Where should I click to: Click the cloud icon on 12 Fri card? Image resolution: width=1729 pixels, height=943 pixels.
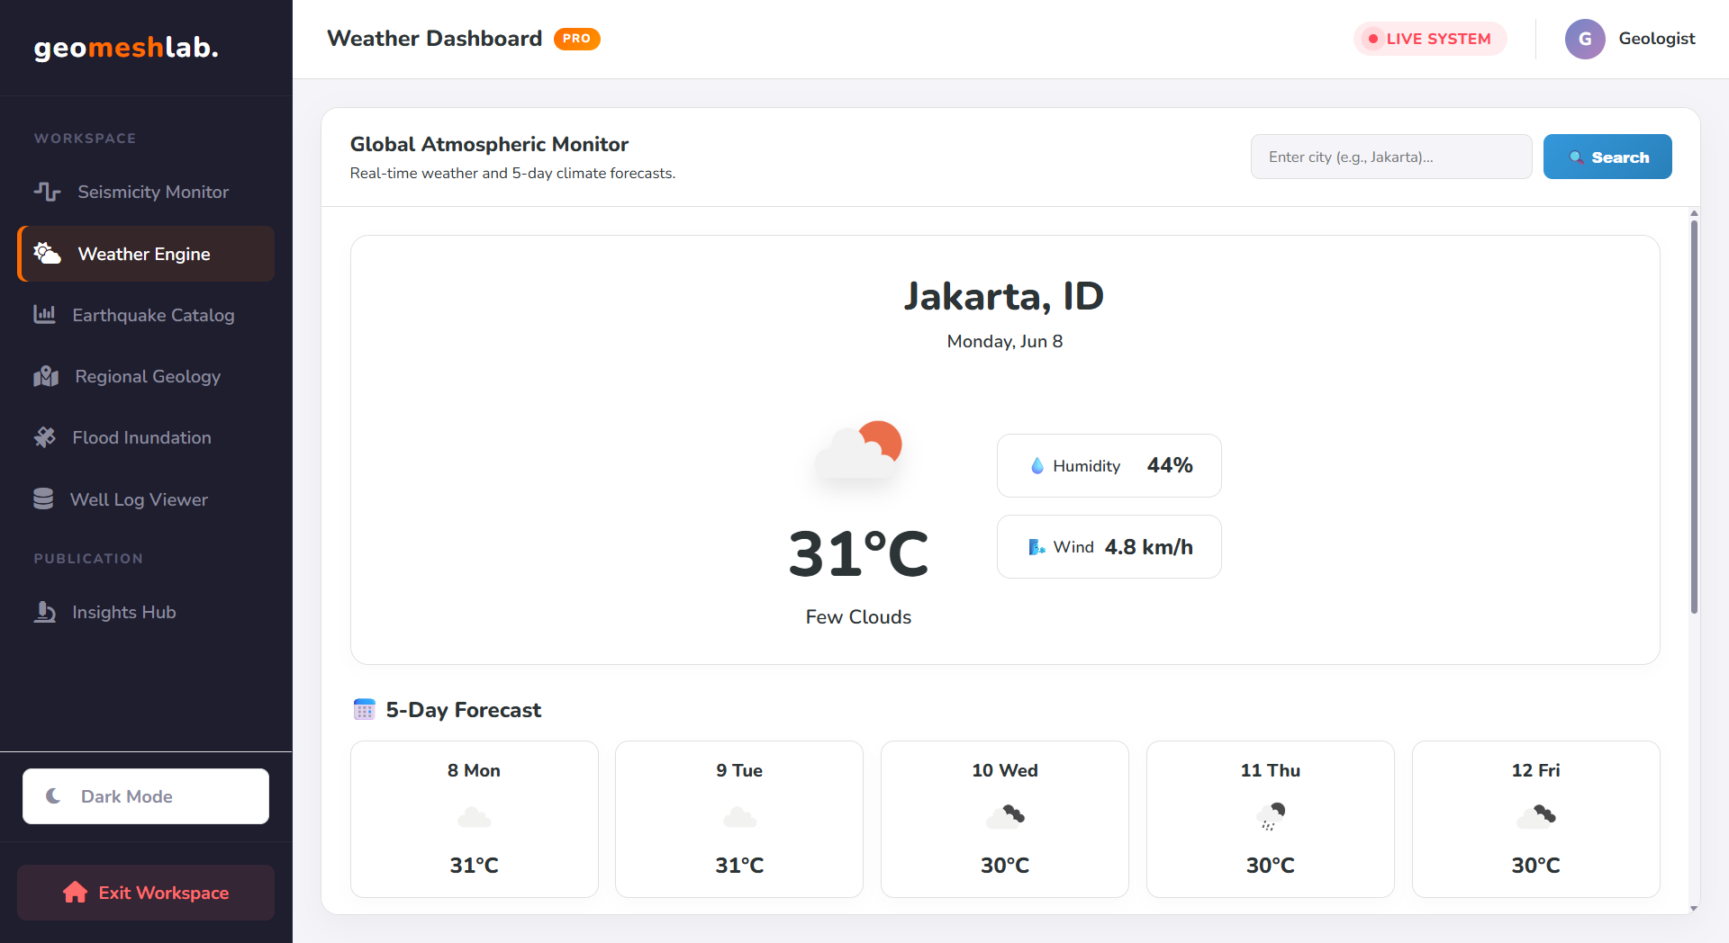click(x=1536, y=817)
